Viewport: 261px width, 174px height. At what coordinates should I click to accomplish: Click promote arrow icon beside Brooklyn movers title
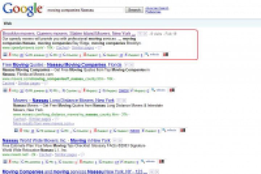140,34
